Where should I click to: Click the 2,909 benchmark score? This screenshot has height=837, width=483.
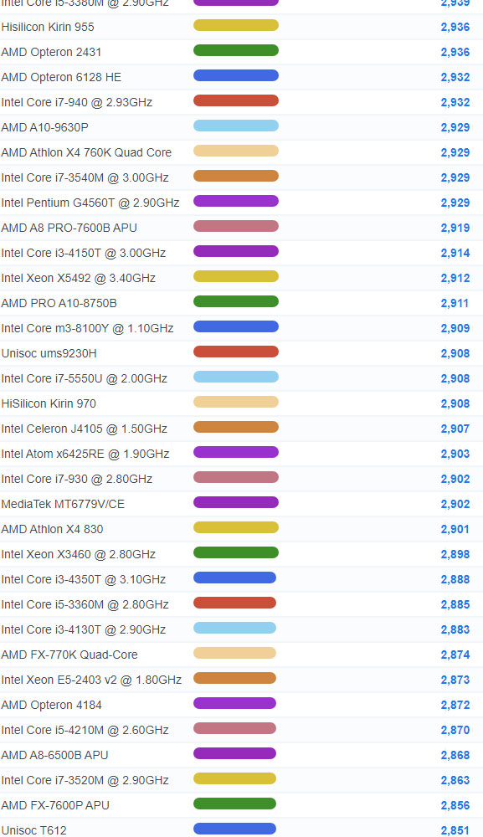[455, 328]
